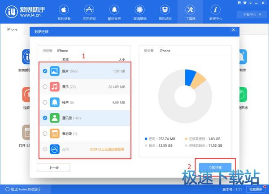
Task: Open 刷机越狱 flash and jailbreak
Action: [165, 13]
